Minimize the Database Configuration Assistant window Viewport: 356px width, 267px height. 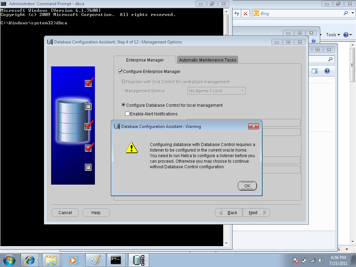pos(277,42)
